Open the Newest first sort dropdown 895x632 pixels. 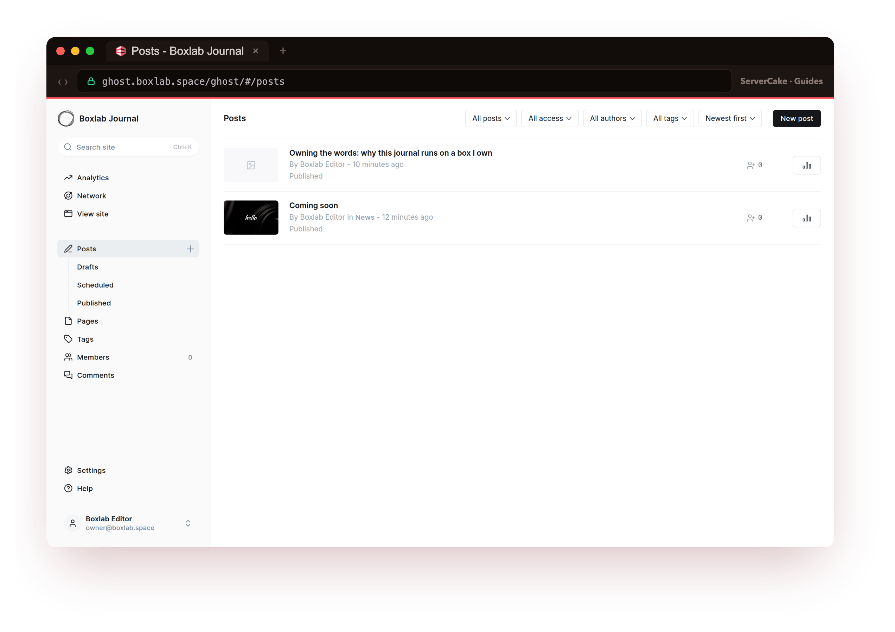(x=730, y=118)
